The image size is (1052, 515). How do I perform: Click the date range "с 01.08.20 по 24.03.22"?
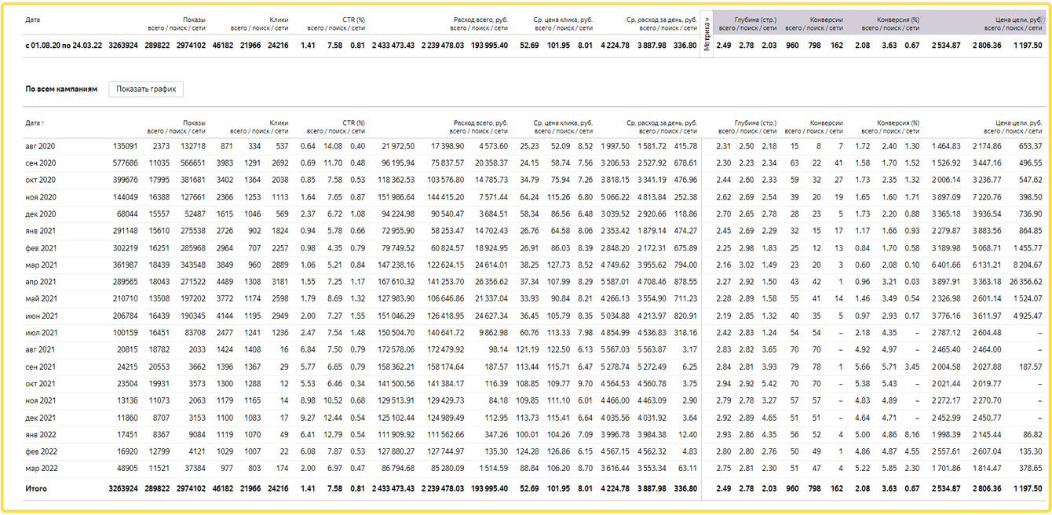pyautogui.click(x=64, y=46)
